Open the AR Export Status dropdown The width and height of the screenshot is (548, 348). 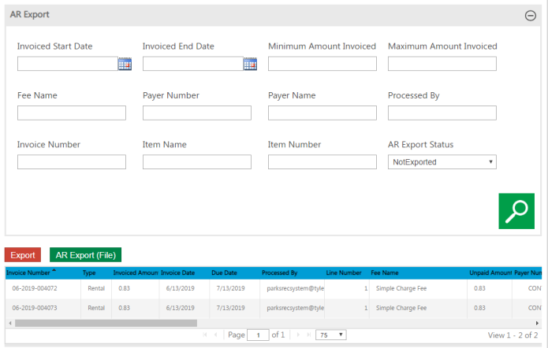tap(442, 161)
